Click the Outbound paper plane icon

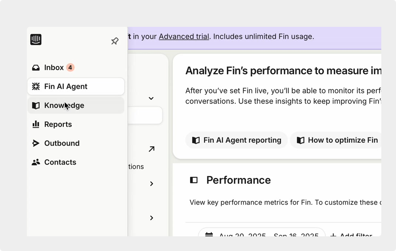[36, 143]
